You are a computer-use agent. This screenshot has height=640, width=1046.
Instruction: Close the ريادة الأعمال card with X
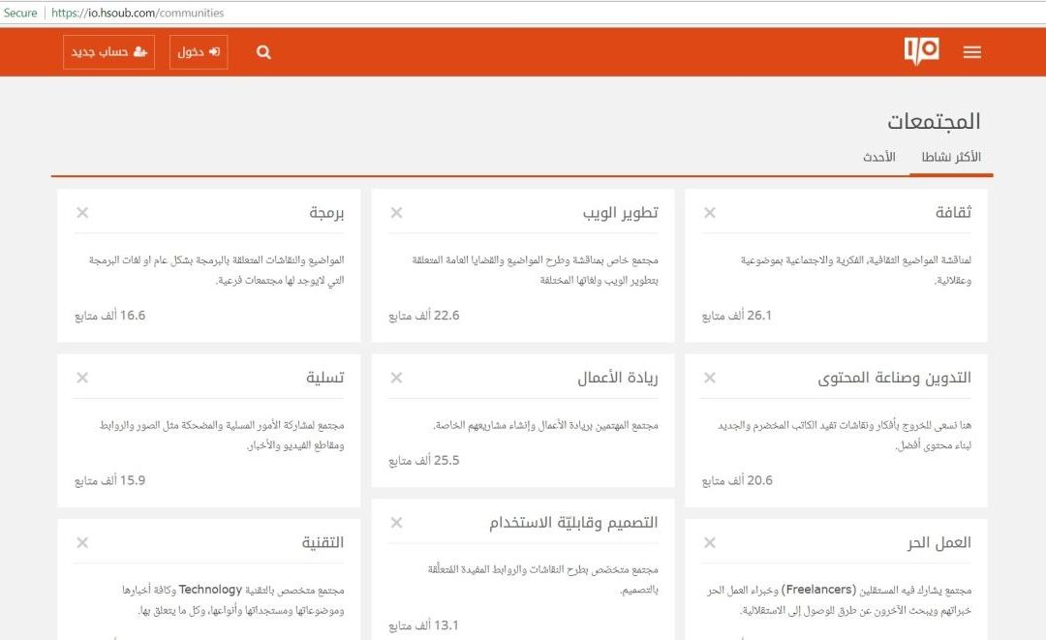[396, 378]
